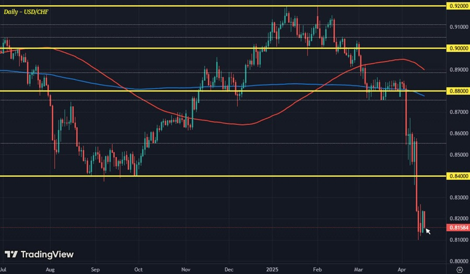The width and height of the screenshot is (470, 274).
Task: Click the TradingView logo
Action: tap(39, 255)
